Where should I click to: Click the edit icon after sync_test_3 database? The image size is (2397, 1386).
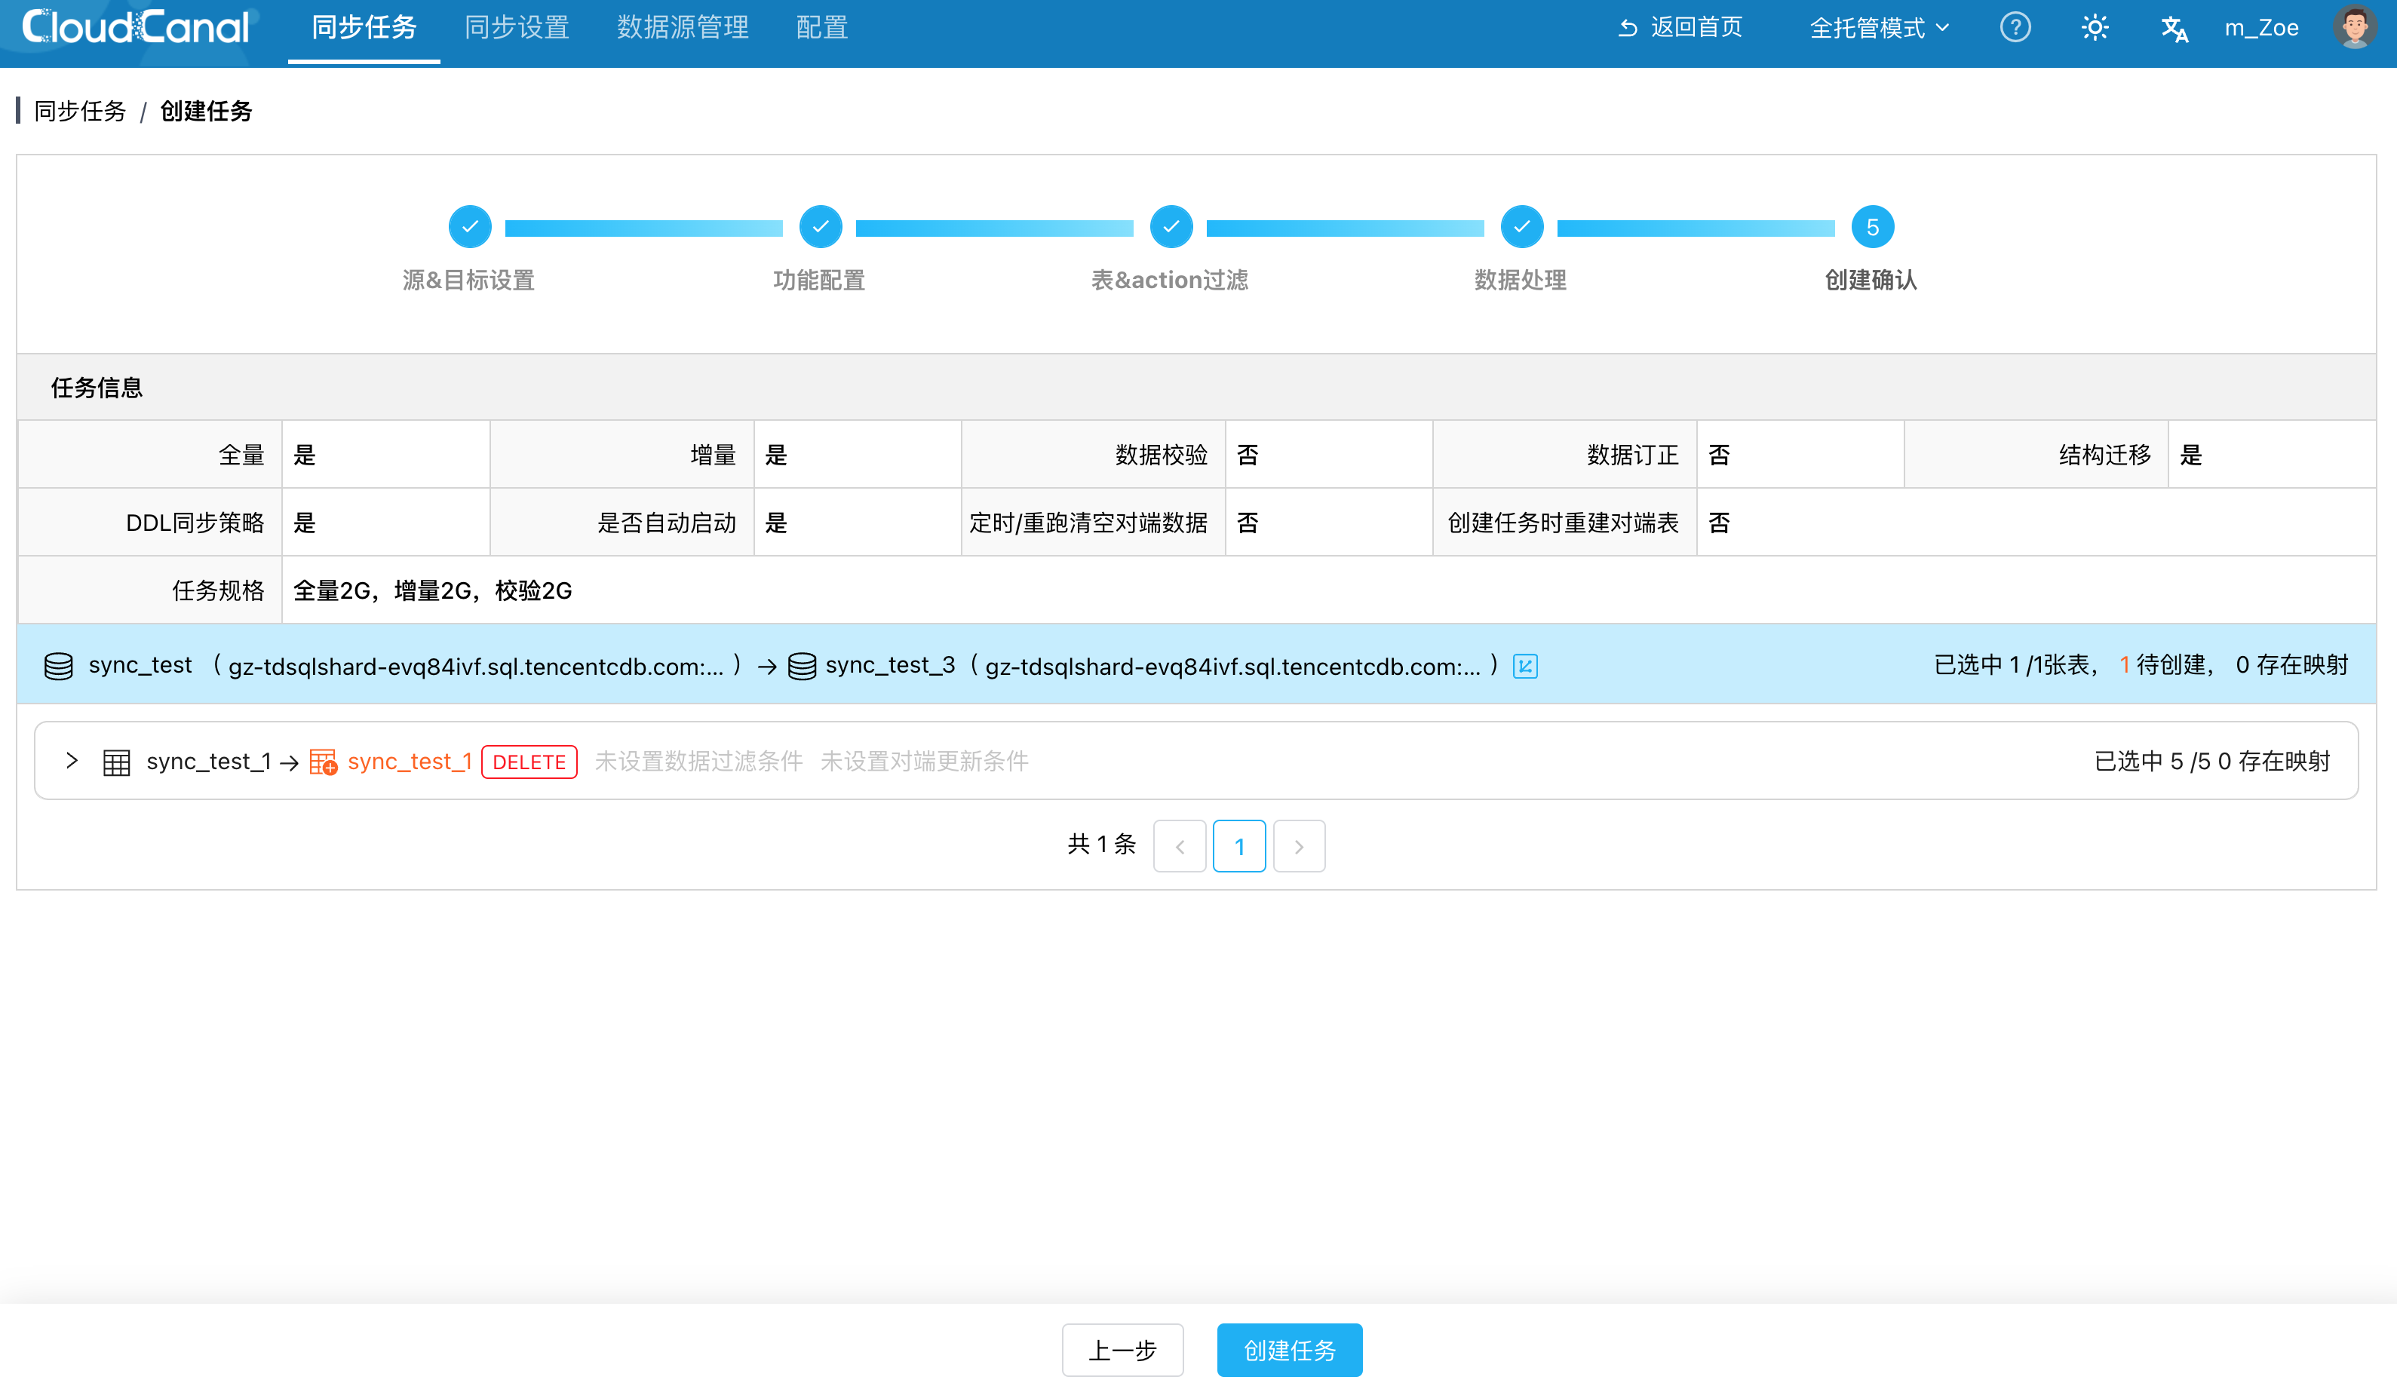[1525, 666]
